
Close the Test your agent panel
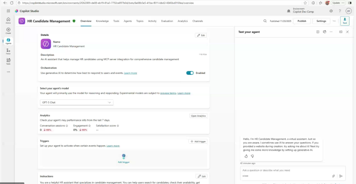(x=347, y=32)
